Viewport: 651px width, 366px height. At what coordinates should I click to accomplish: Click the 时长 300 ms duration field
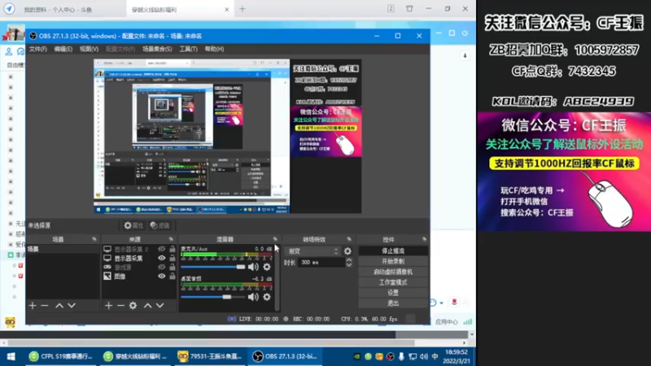(321, 262)
